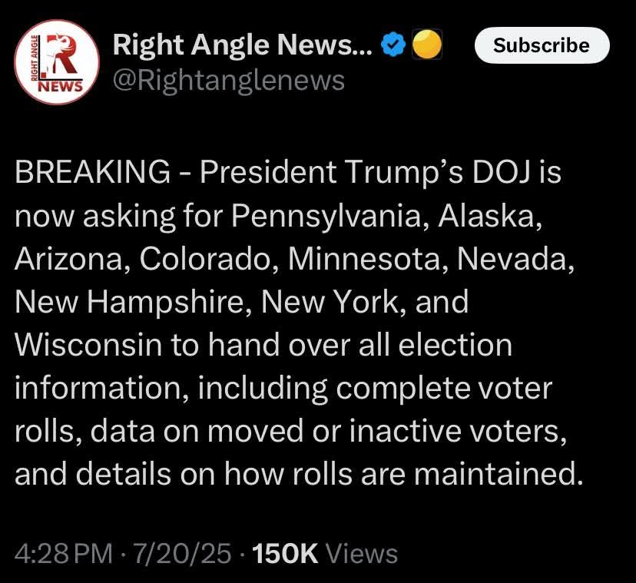Click the yellow circle badge beside the name
Image resolution: width=636 pixels, height=583 pixels.
[427, 47]
